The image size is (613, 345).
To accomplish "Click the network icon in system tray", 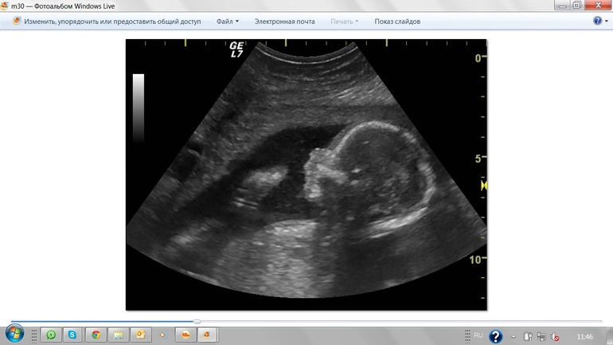I will click(541, 337).
